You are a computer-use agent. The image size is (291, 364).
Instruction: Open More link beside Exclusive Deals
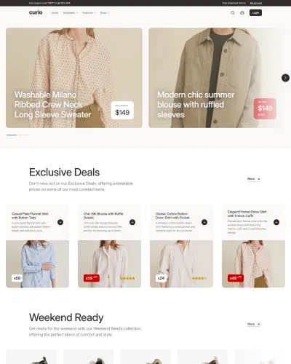pos(254,179)
